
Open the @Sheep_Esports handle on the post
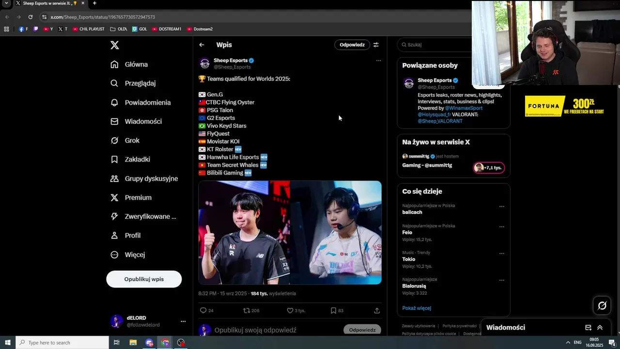(232, 67)
